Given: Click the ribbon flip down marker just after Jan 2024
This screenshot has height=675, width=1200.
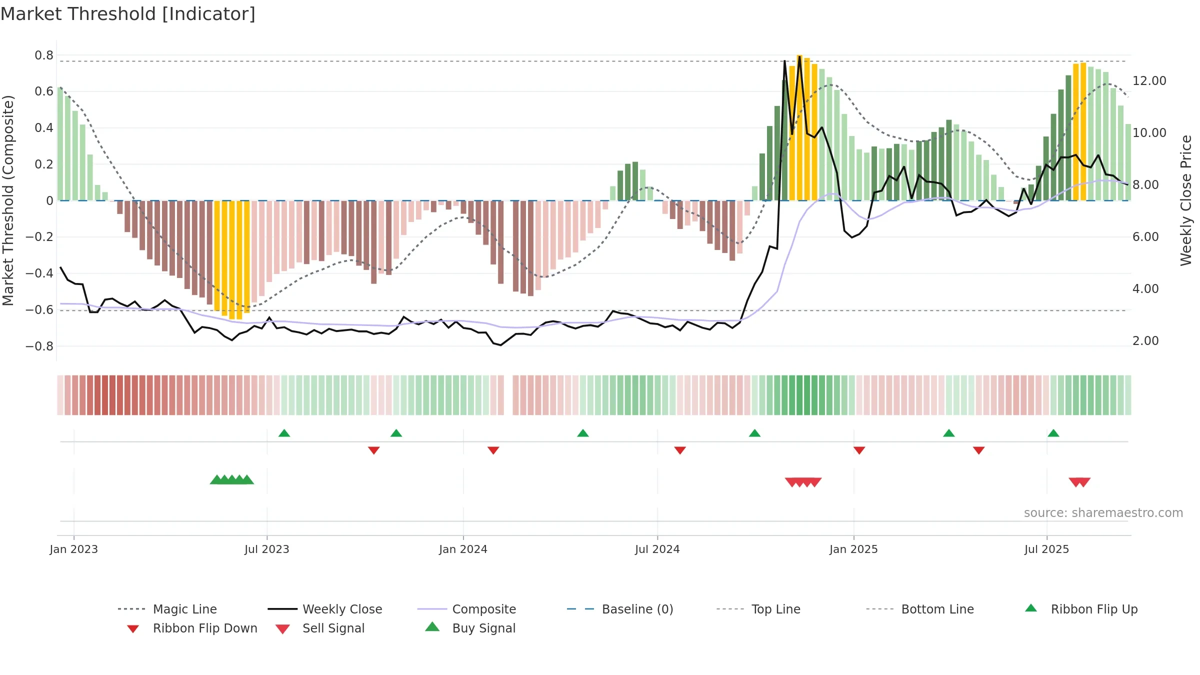Looking at the screenshot, I should tap(493, 450).
